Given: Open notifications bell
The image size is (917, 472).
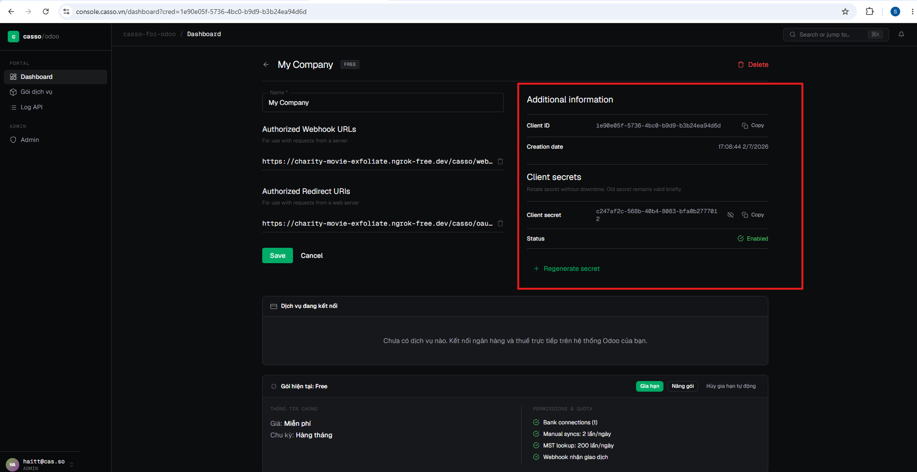Looking at the screenshot, I should 901,35.
